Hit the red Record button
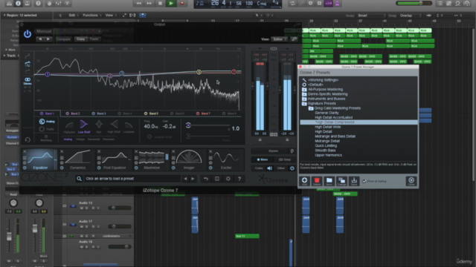Viewport: 476px width, 267px height. (x=182, y=3)
